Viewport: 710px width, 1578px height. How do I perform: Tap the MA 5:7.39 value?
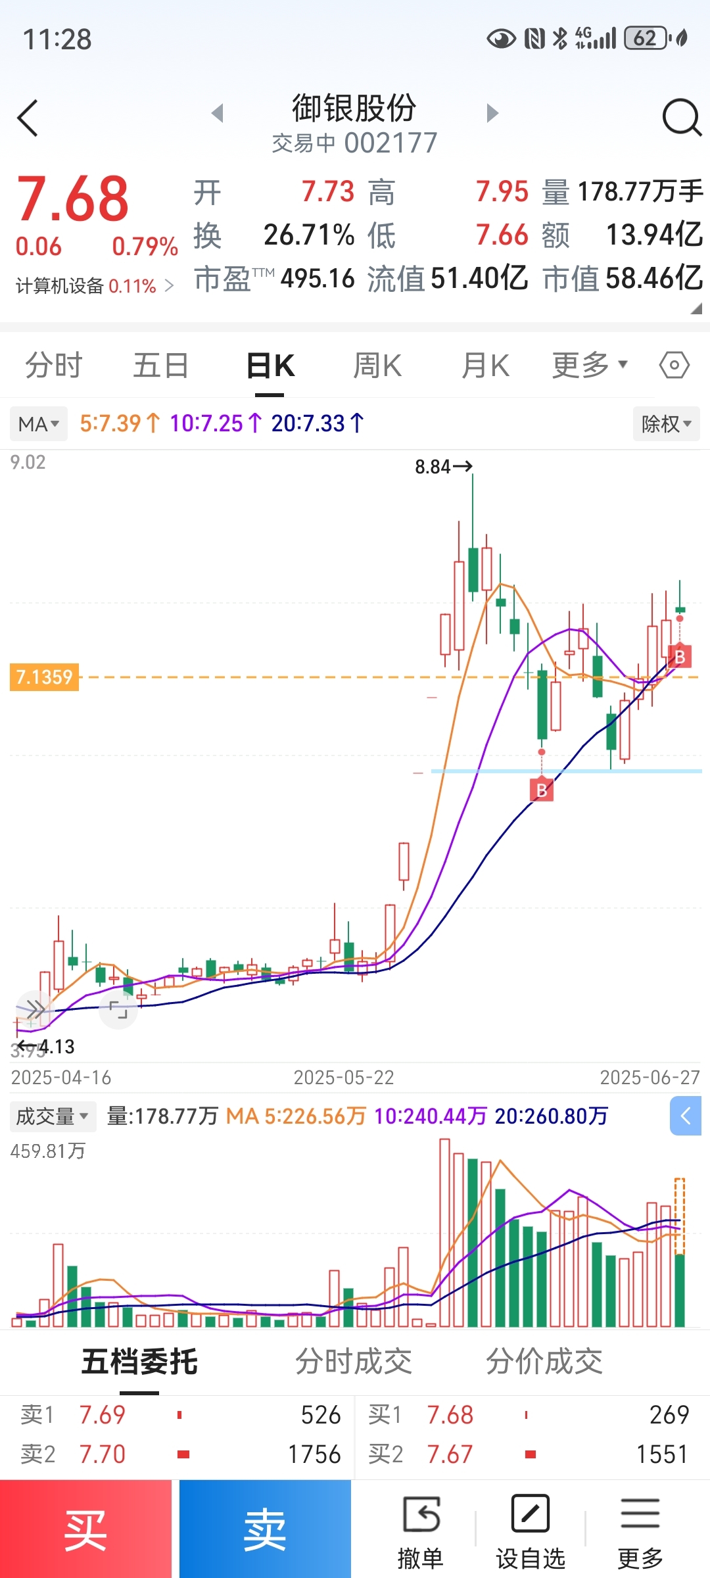click(119, 423)
